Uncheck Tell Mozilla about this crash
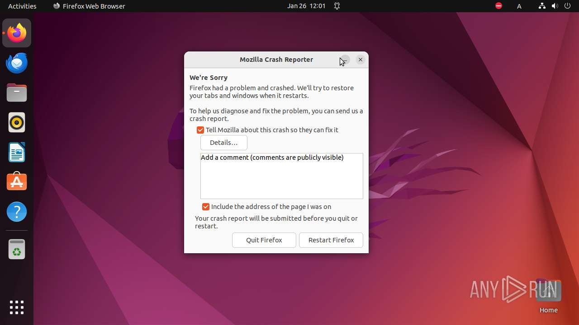 200,130
